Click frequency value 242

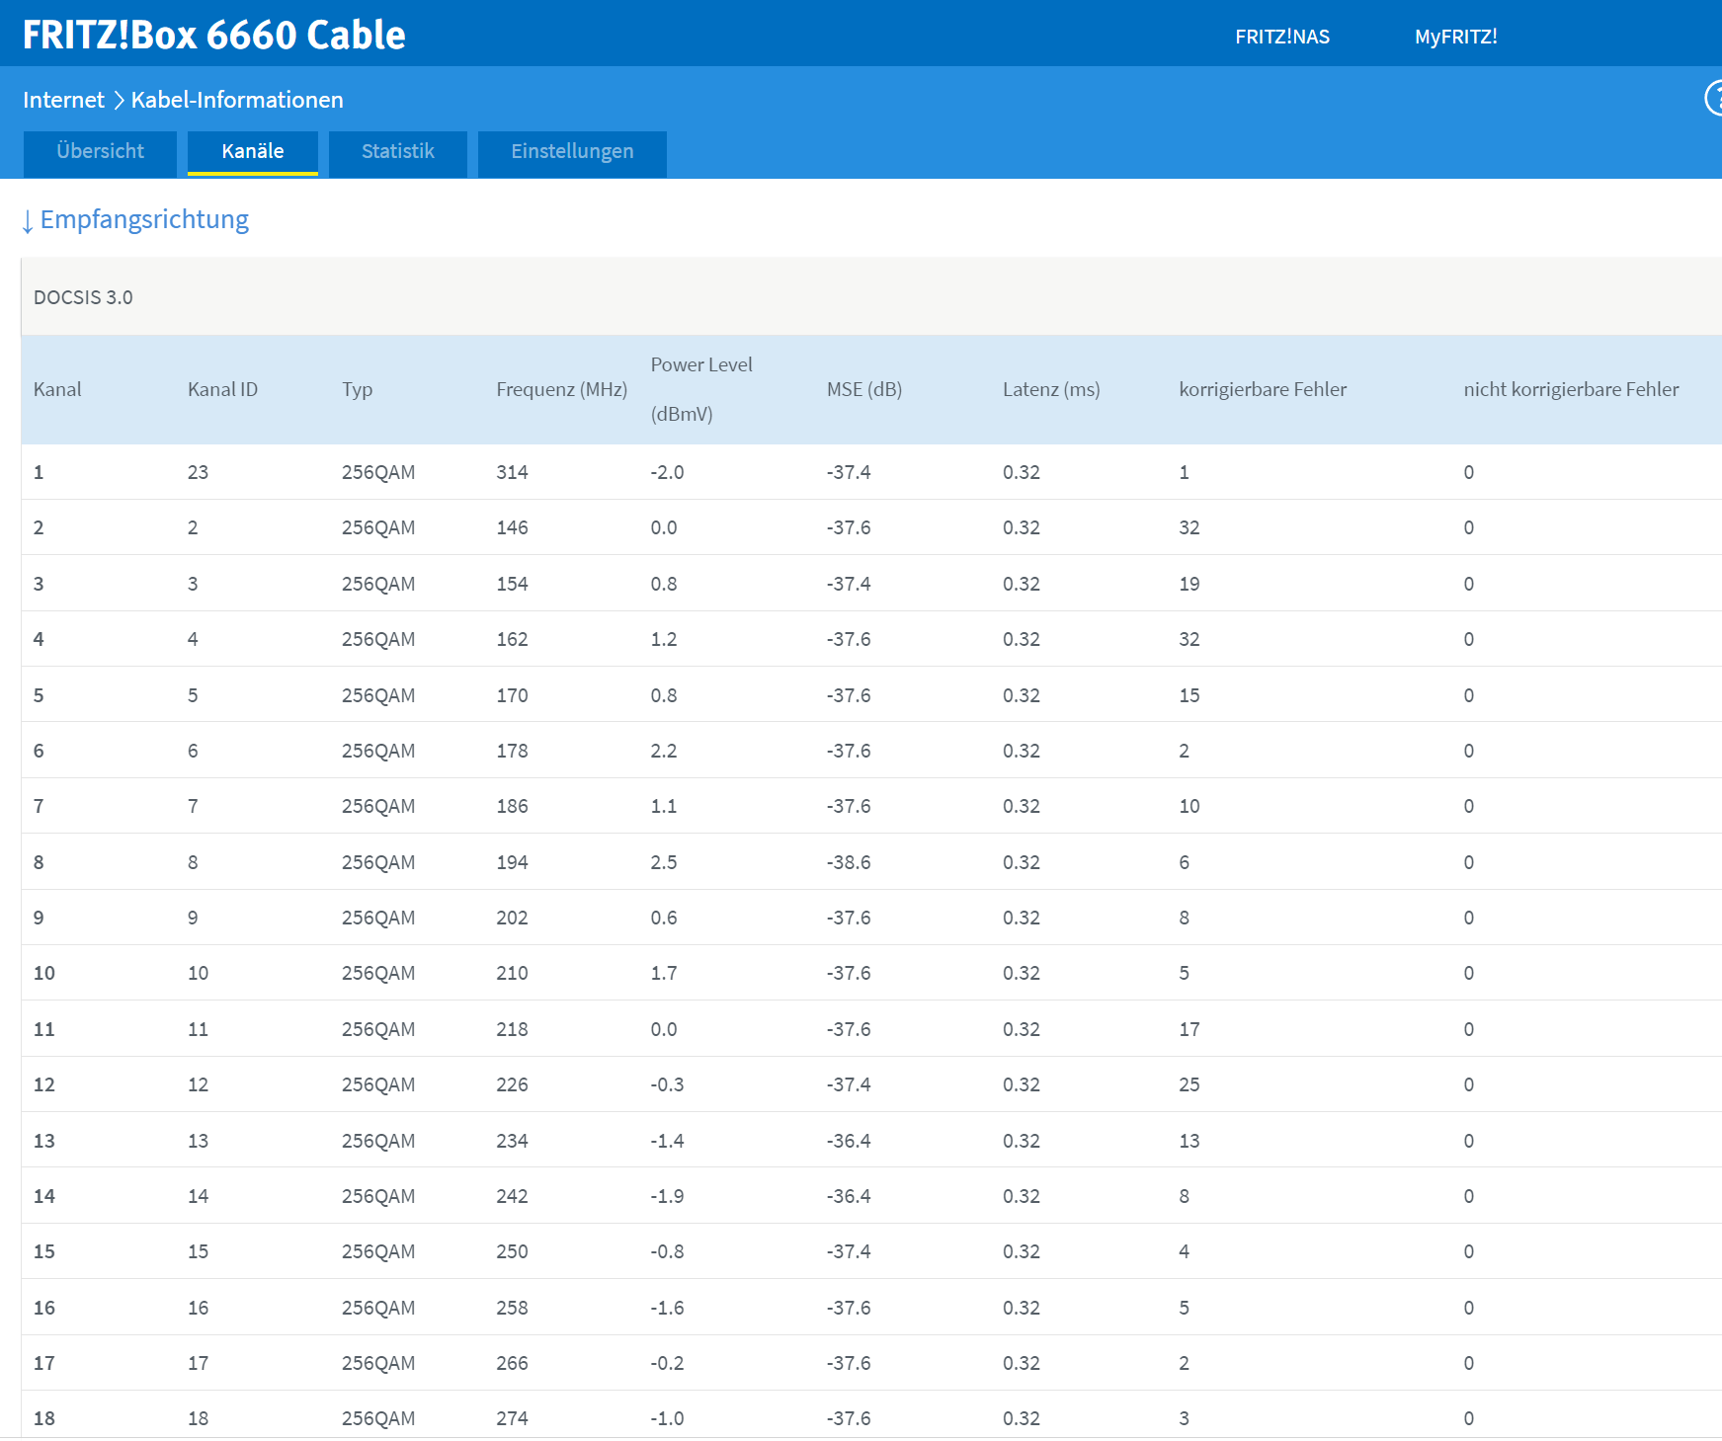[x=512, y=1196]
